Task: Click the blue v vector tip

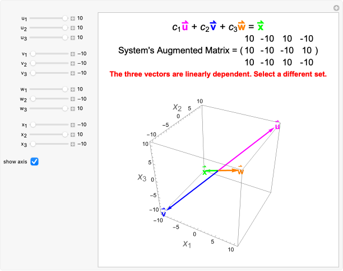Action: pos(166,210)
